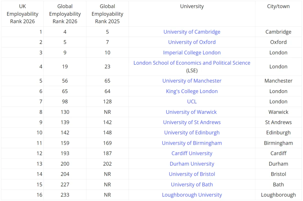Screen dimensions: 303x201
Task: Select the UK Employability Rank 2026 header
Action: coord(22,14)
